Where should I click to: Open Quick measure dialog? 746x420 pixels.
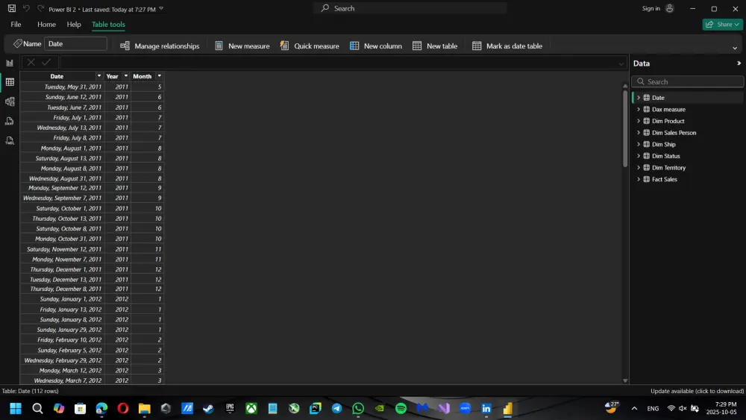click(x=310, y=46)
